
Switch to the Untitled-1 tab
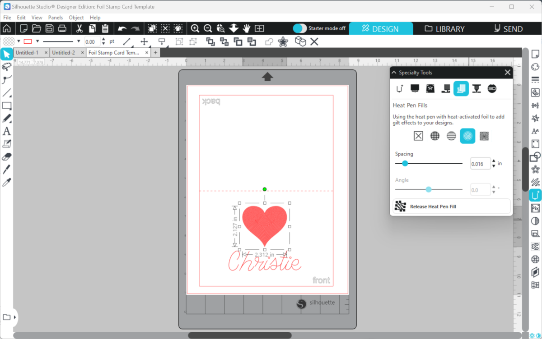27,53
